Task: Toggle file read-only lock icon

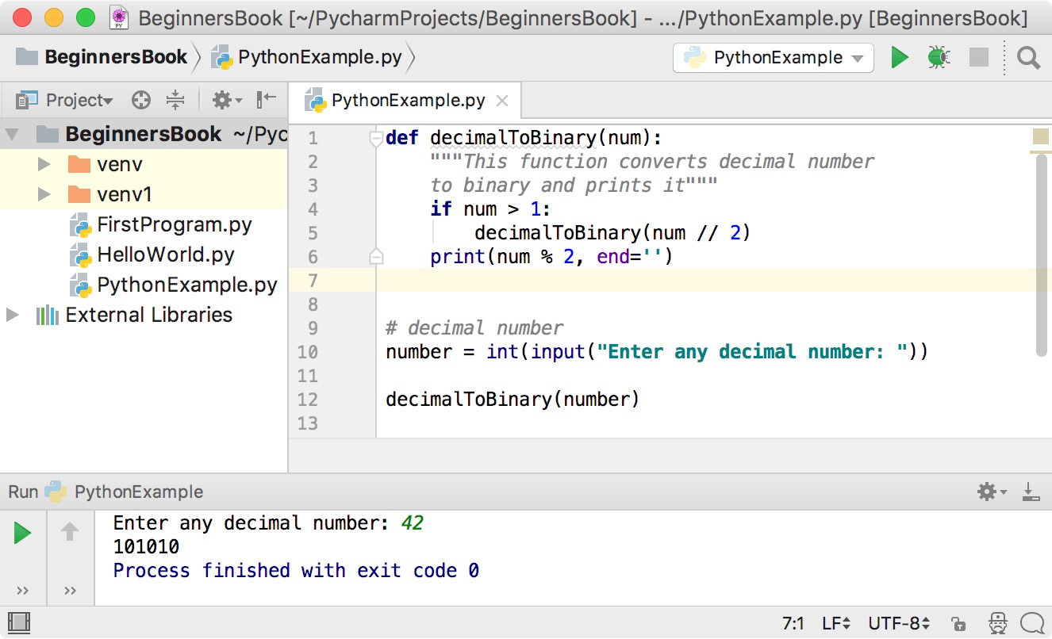Action: point(958,623)
